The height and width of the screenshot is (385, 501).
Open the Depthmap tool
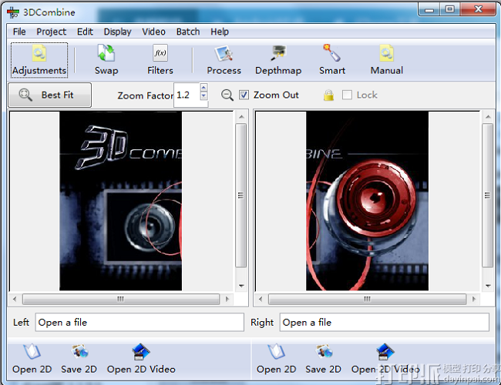click(278, 61)
